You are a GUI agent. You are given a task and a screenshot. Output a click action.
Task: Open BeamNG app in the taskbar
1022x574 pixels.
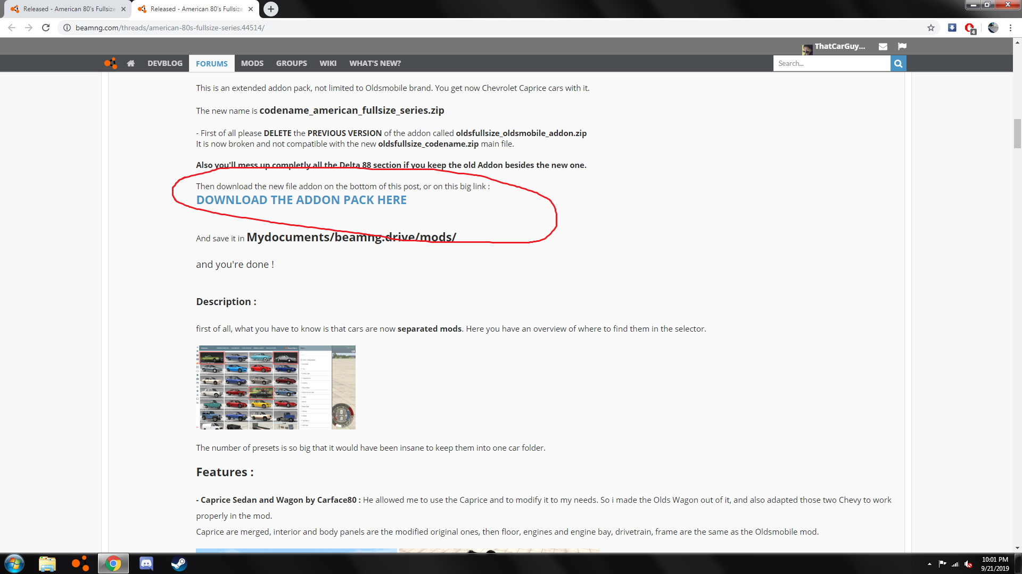coord(80,563)
